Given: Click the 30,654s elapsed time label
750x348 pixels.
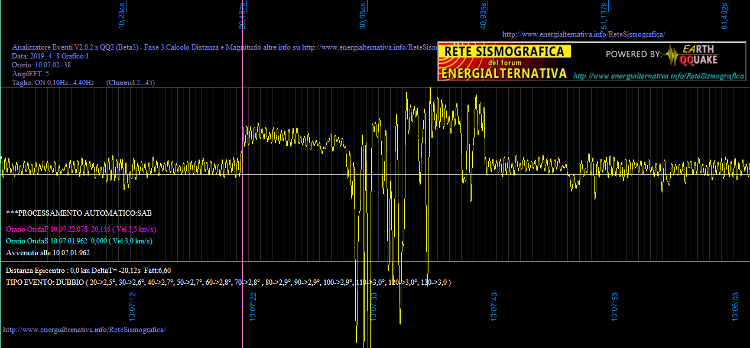Looking at the screenshot, I should coord(363,16).
